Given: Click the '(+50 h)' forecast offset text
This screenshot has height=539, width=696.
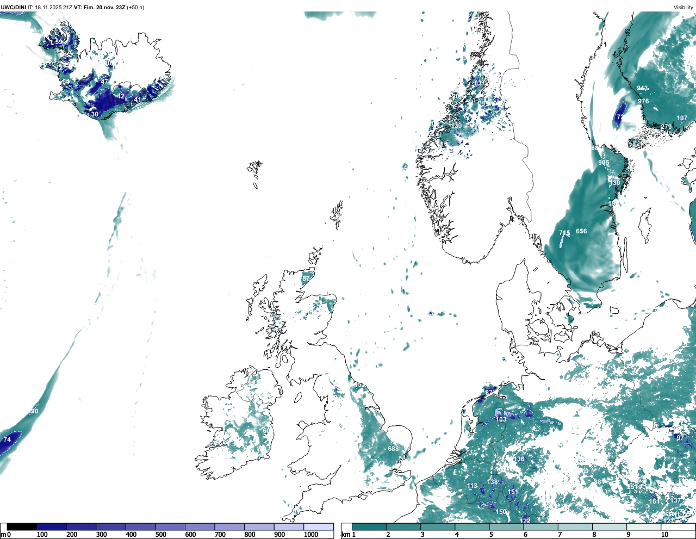Looking at the screenshot, I should [x=135, y=7].
